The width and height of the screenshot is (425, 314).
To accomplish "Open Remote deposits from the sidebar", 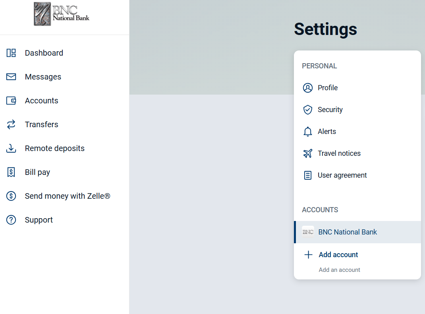I will coord(54,148).
